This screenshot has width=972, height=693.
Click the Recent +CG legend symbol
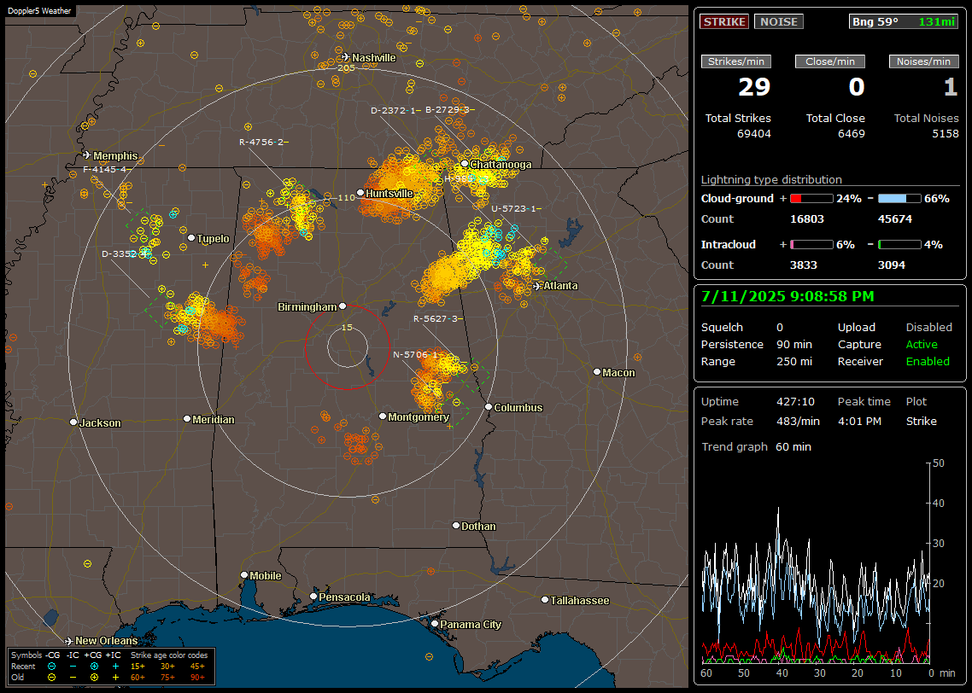[94, 667]
